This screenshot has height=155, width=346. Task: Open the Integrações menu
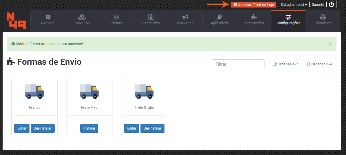coord(254,20)
